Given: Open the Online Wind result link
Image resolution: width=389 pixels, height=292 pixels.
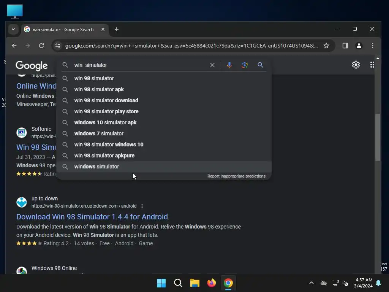Looking at the screenshot, I should tap(36, 86).
